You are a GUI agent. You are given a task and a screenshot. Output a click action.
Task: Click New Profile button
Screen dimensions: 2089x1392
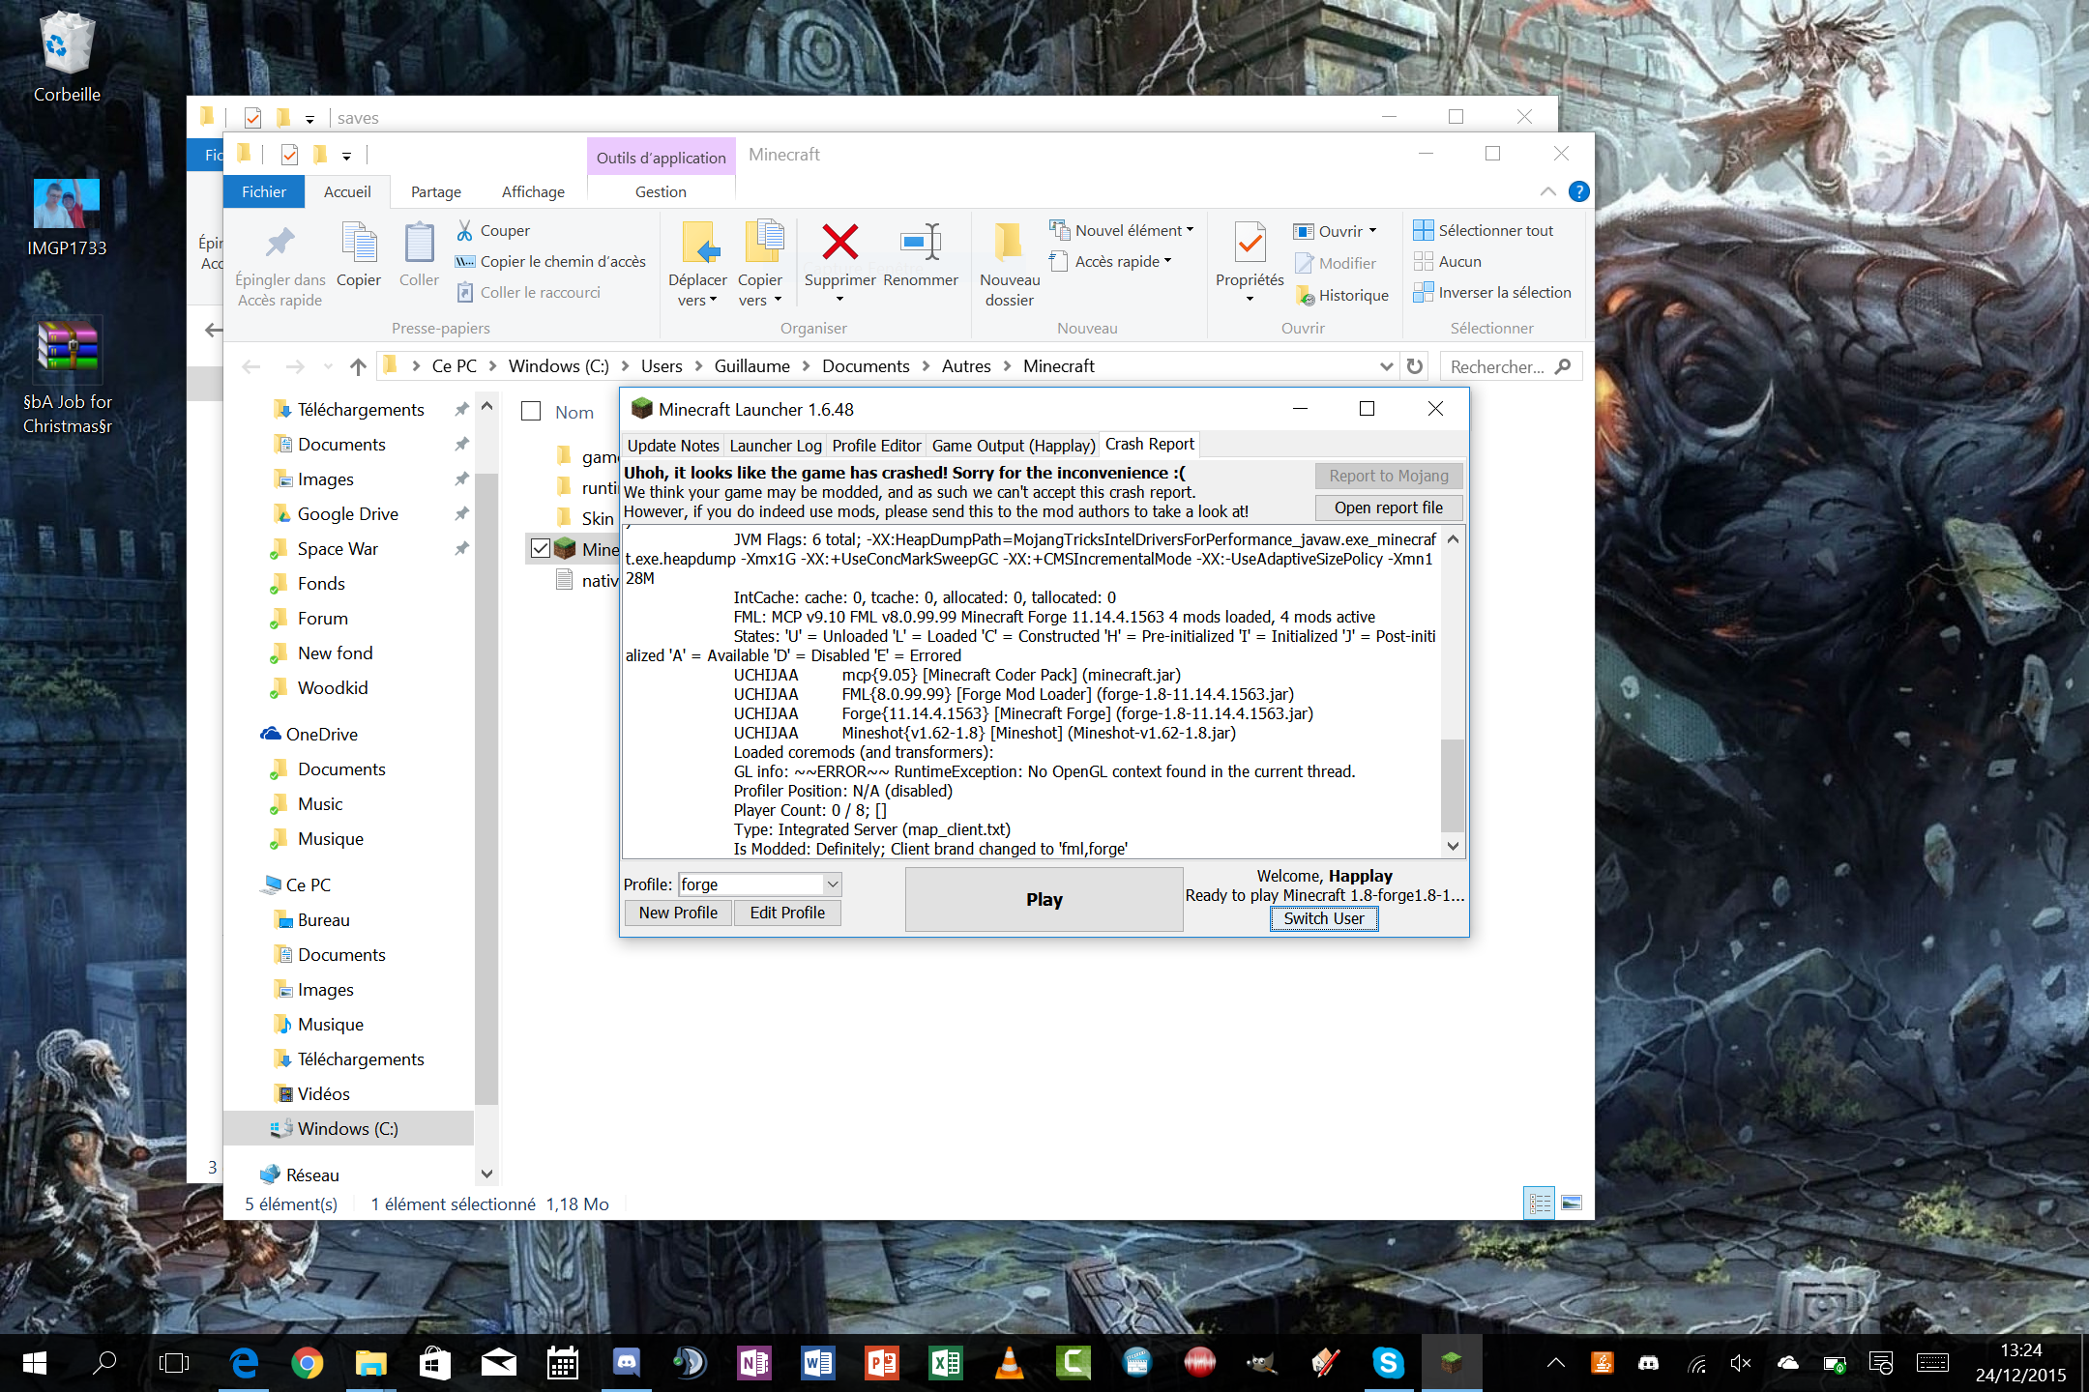[678, 913]
